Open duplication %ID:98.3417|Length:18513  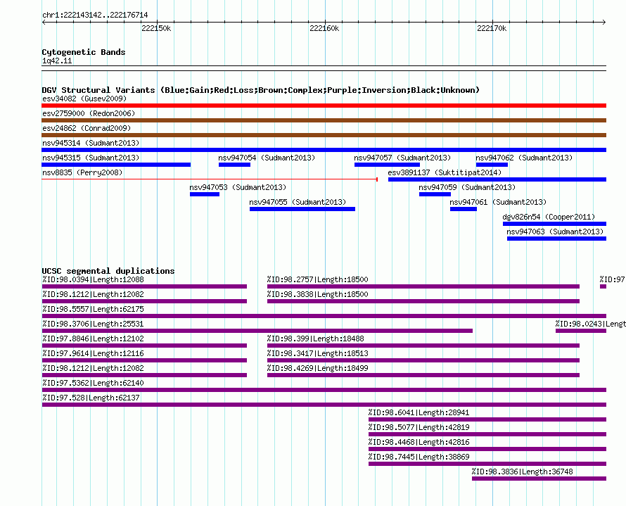click(x=423, y=360)
